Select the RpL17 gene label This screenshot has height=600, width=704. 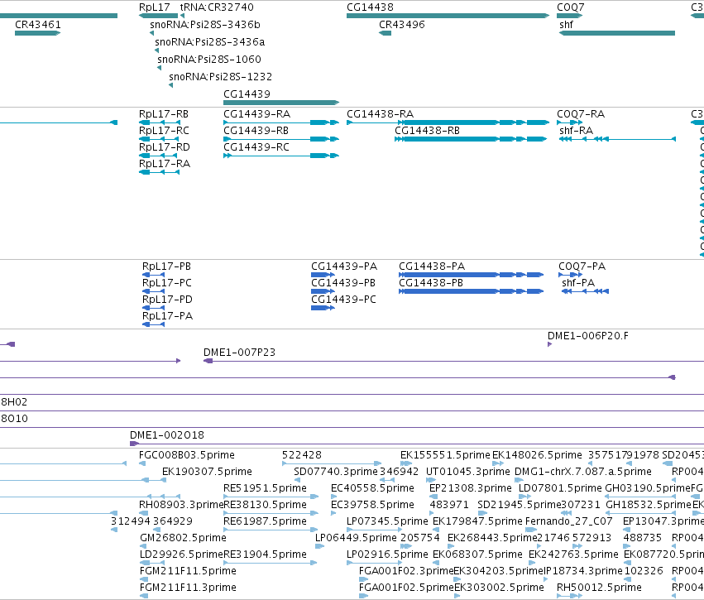click(155, 7)
